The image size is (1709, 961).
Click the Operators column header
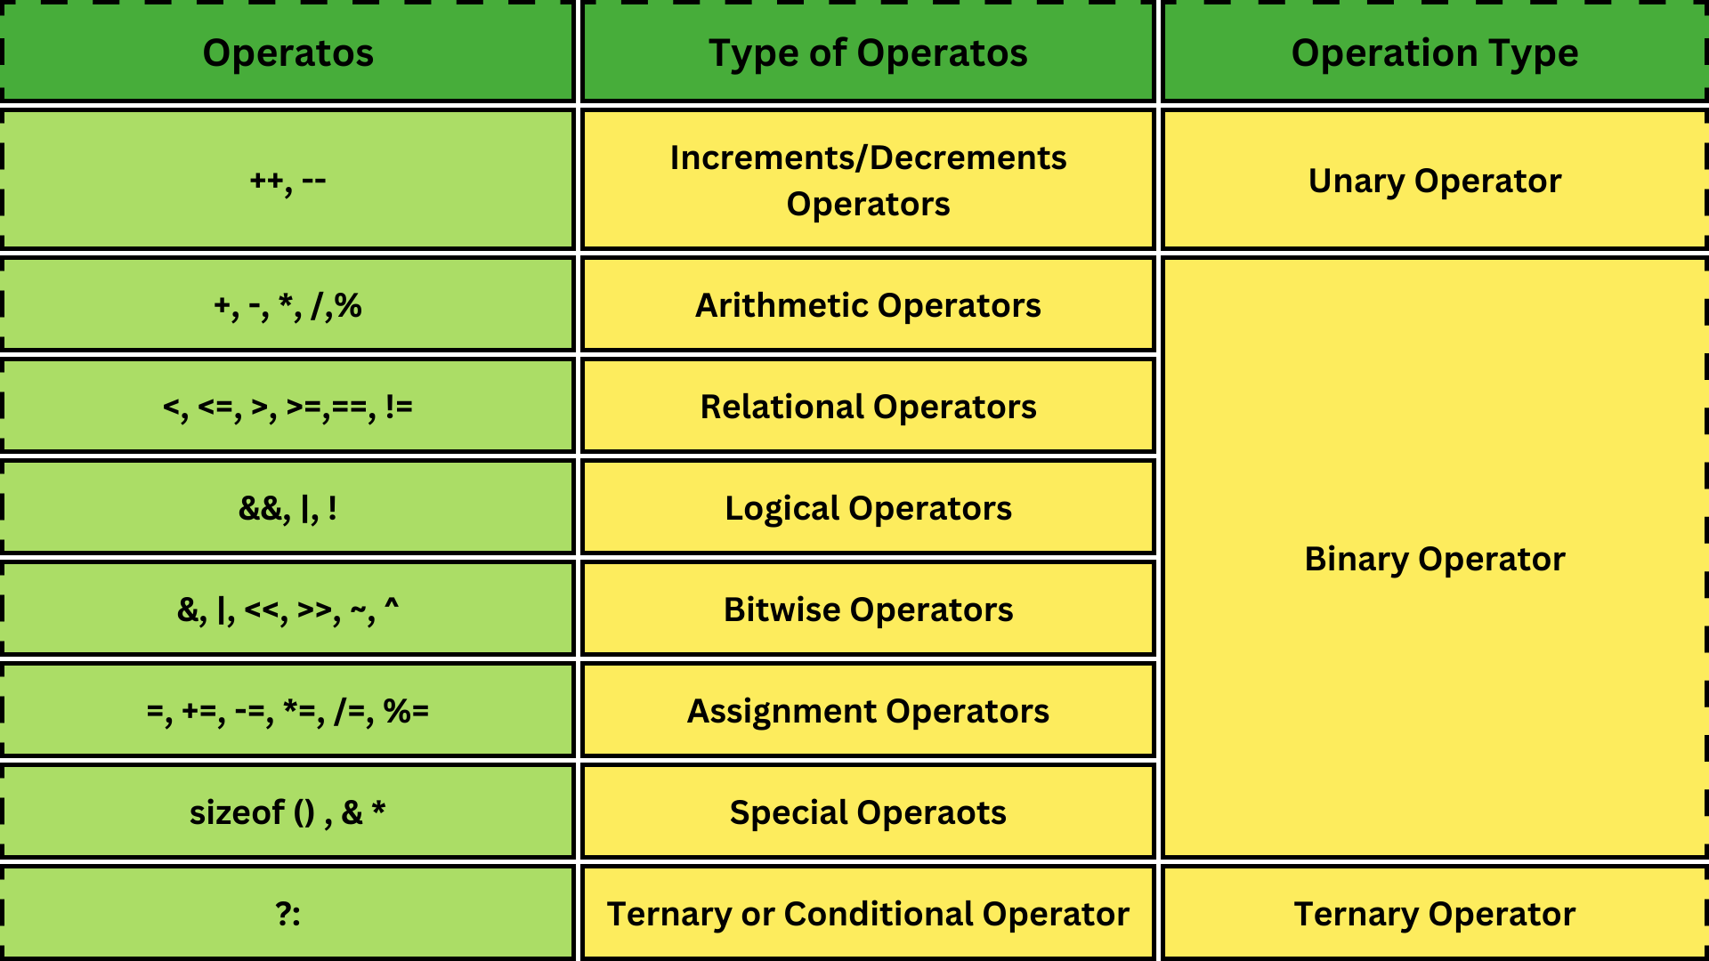tap(285, 49)
